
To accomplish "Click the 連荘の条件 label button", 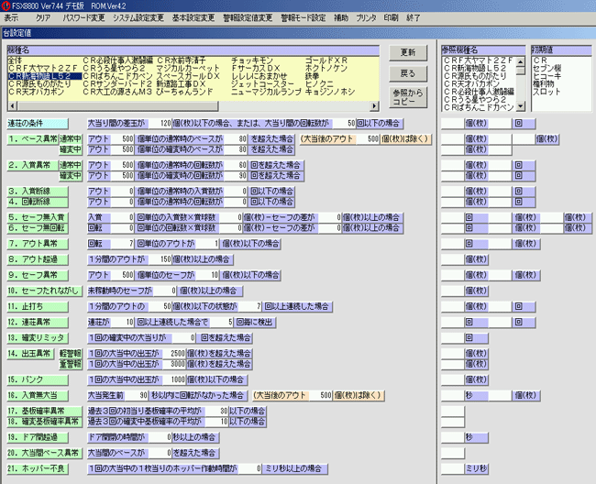I will click(x=38, y=124).
